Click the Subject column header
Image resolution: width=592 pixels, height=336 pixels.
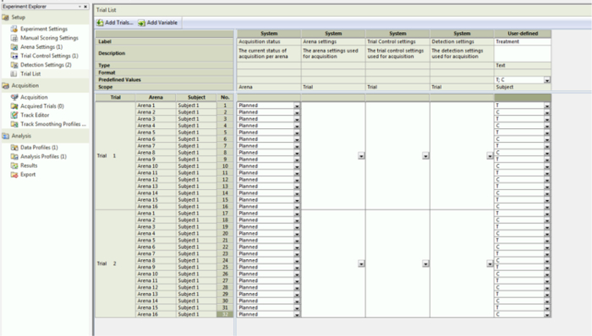click(196, 98)
